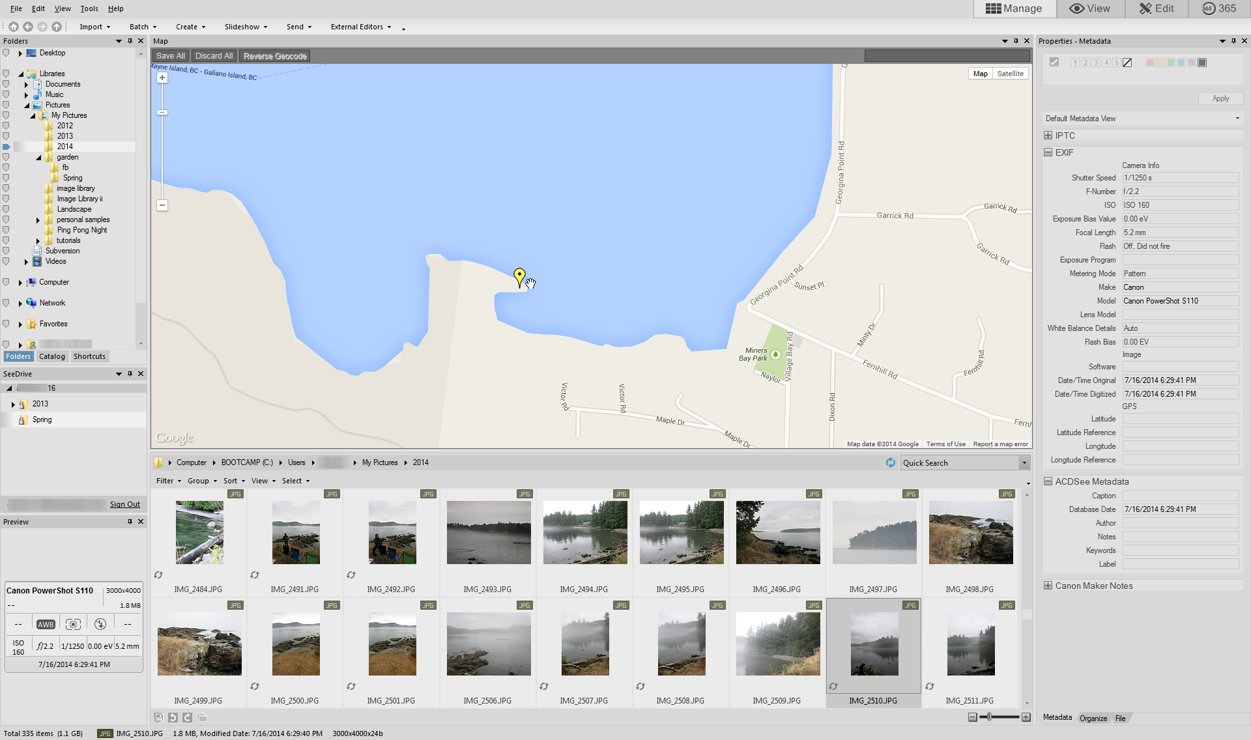The image size is (1251, 740).
Task: Click the map zoom in plus button
Action: (162, 78)
